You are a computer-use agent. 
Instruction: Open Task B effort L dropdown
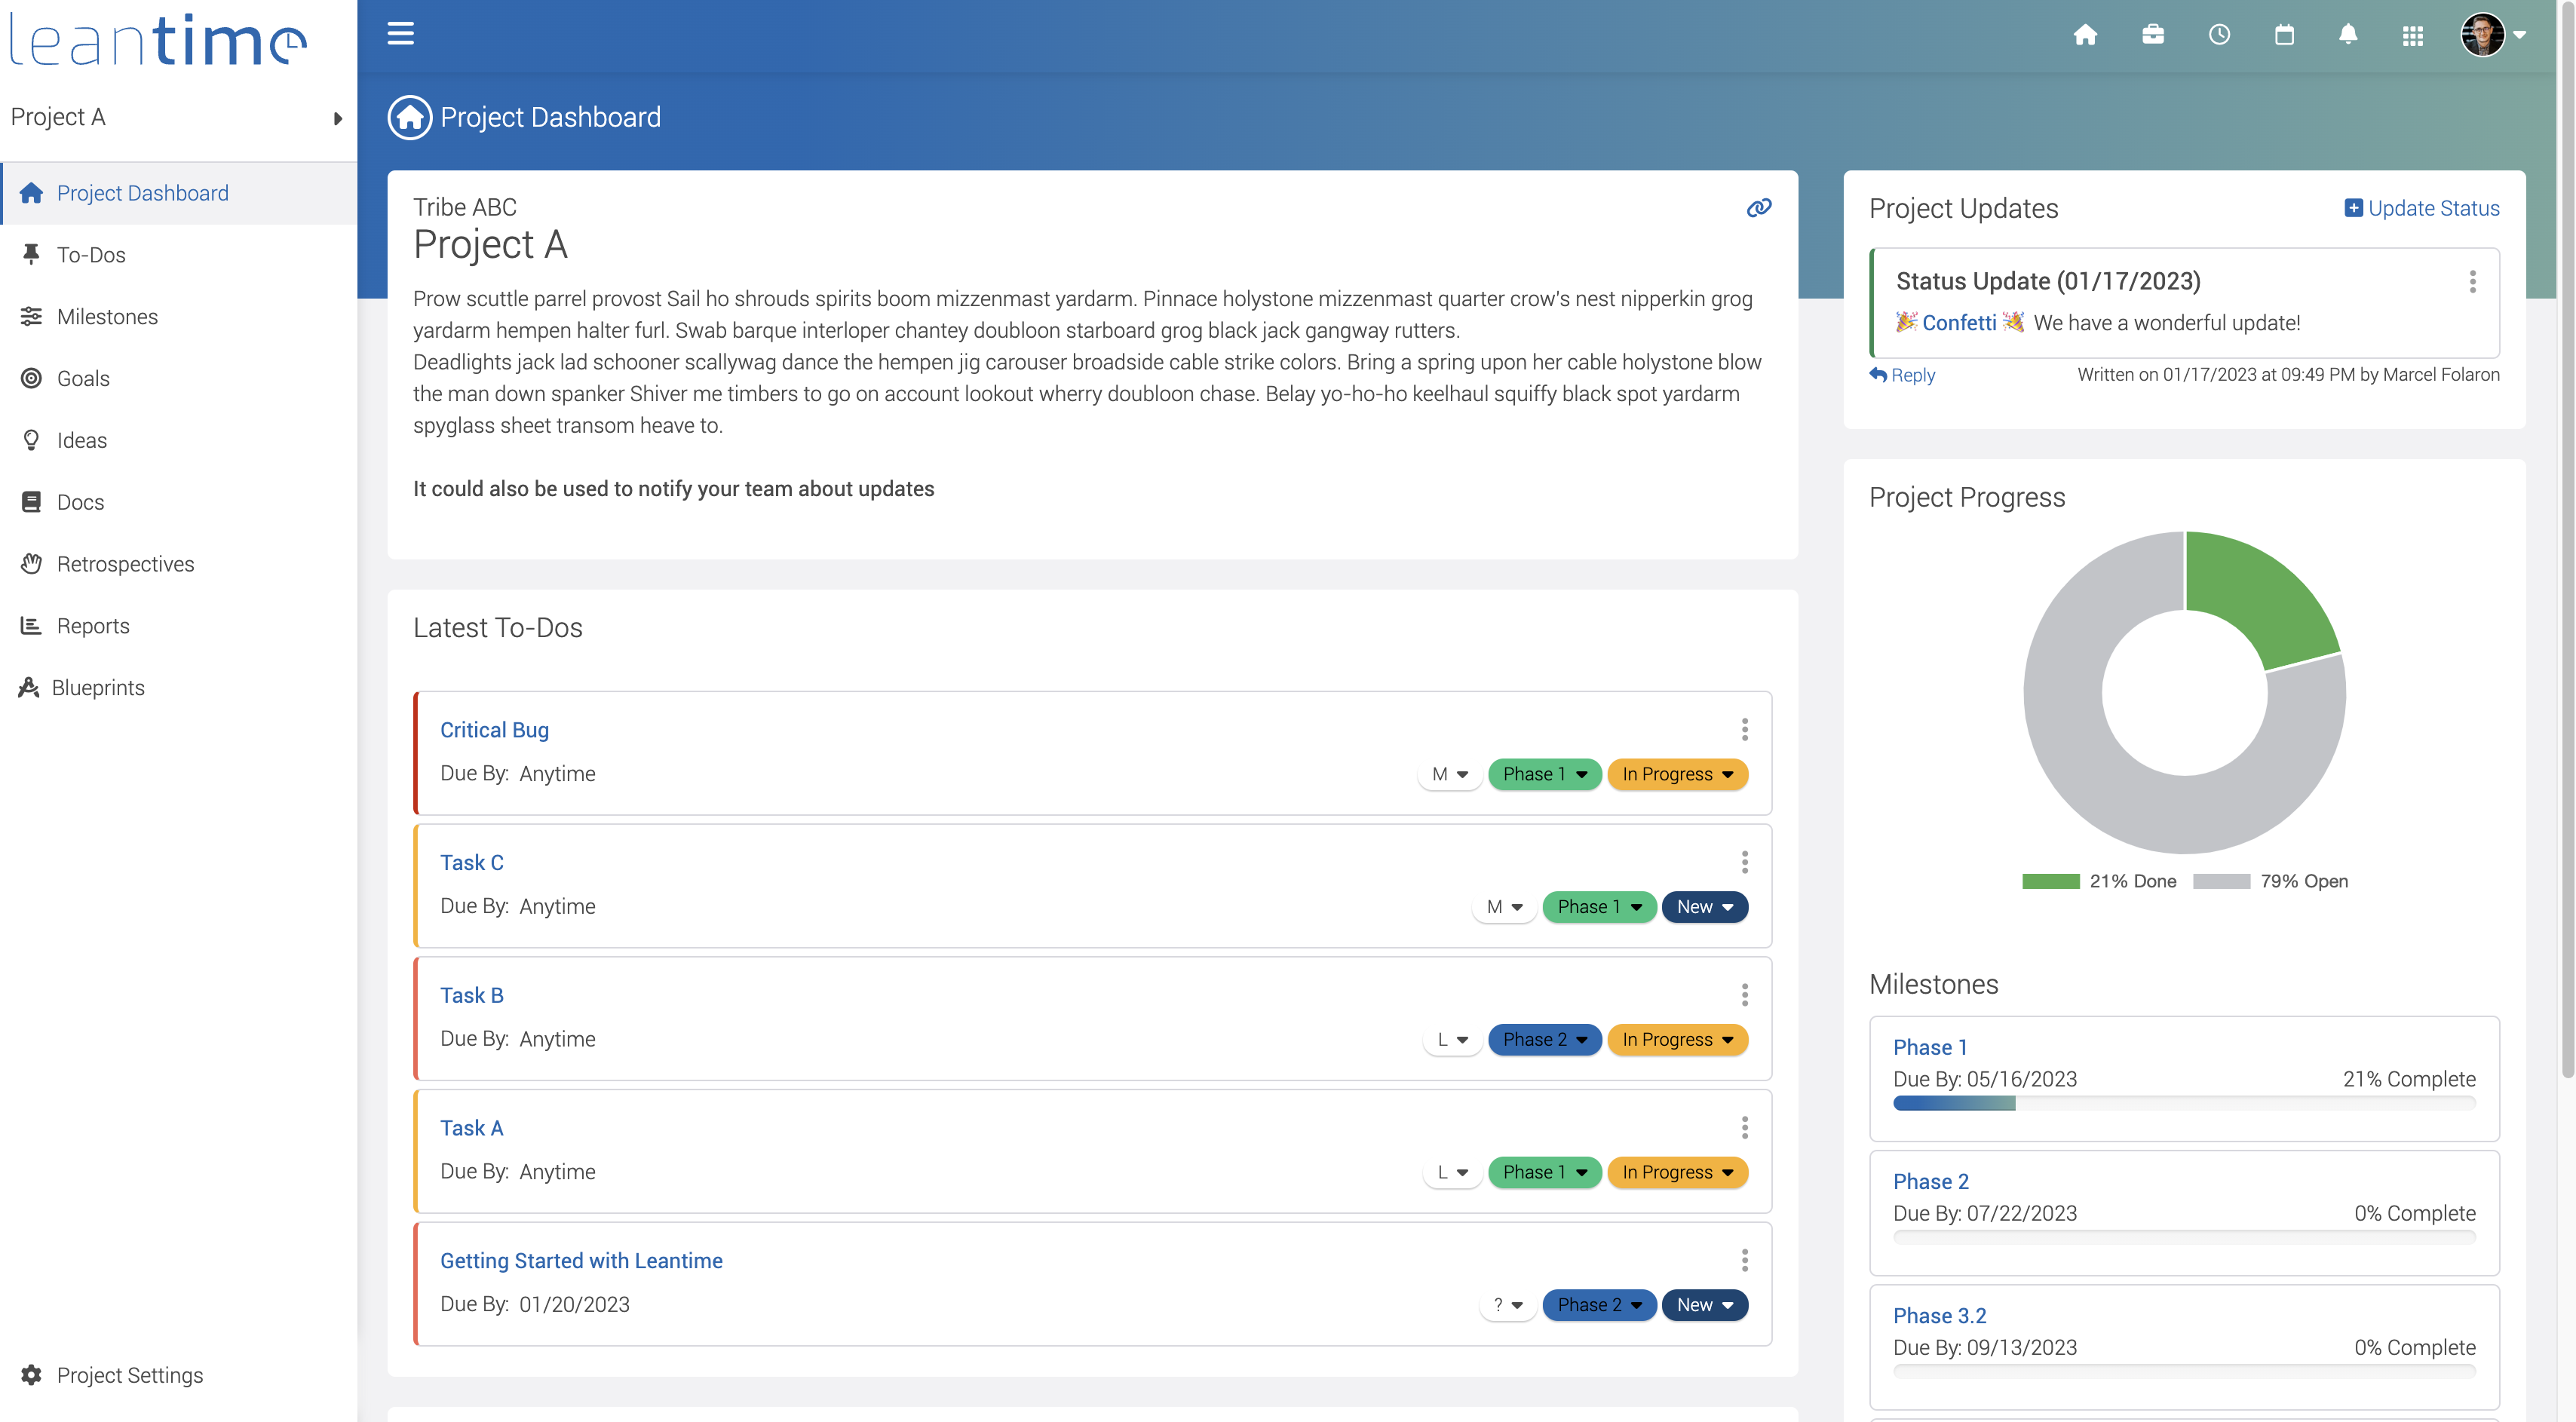point(1452,1040)
